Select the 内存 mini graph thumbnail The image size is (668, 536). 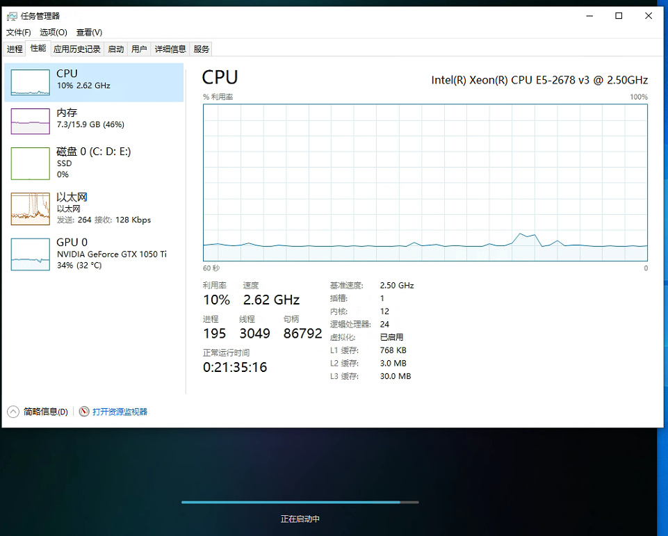tap(31, 121)
